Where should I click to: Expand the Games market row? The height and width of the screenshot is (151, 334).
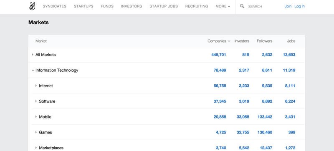(x=36, y=132)
